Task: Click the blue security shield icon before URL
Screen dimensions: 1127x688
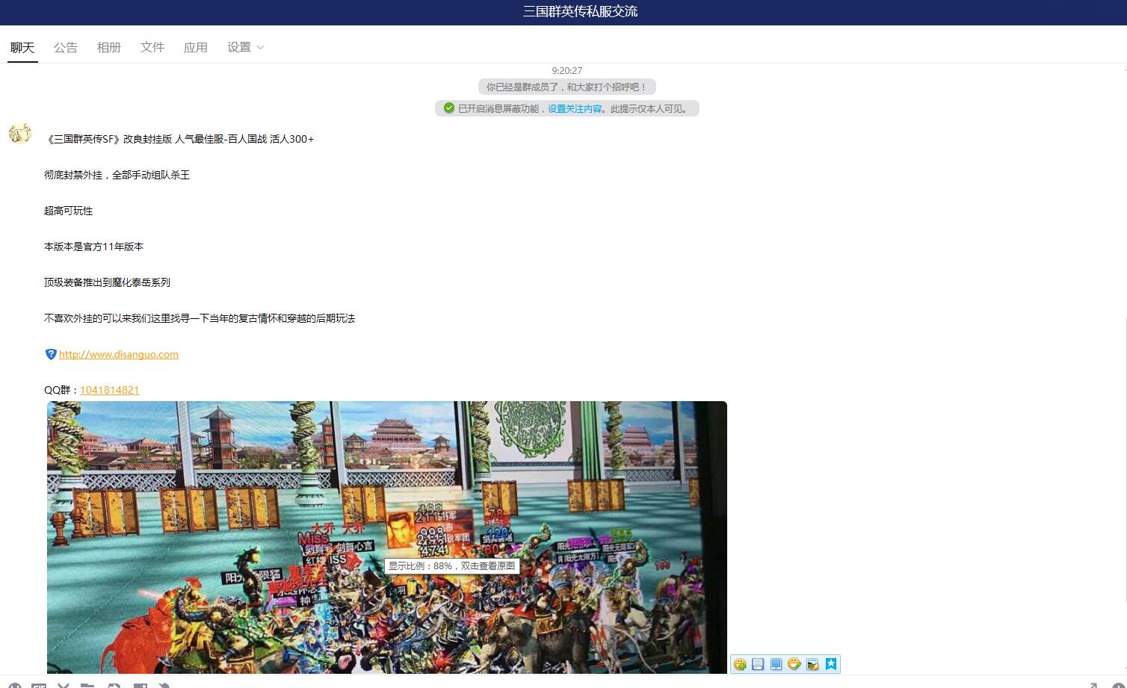Action: (51, 354)
